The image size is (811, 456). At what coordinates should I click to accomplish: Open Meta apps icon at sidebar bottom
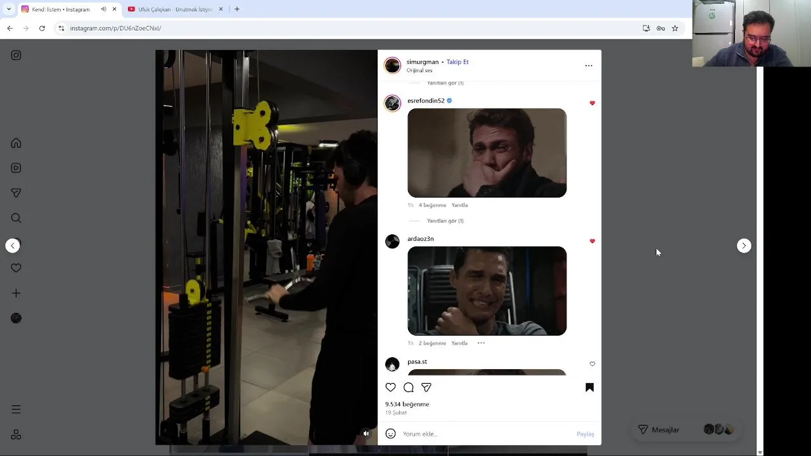coord(16,434)
